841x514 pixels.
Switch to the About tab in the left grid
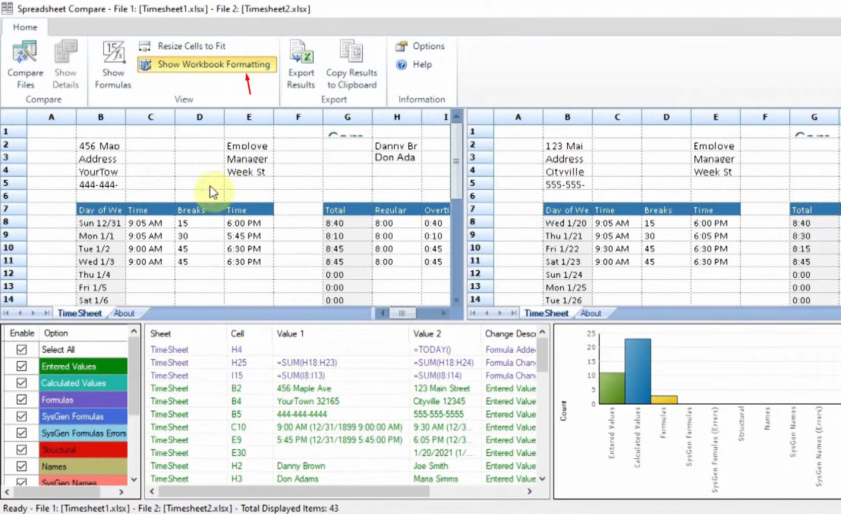[124, 313]
